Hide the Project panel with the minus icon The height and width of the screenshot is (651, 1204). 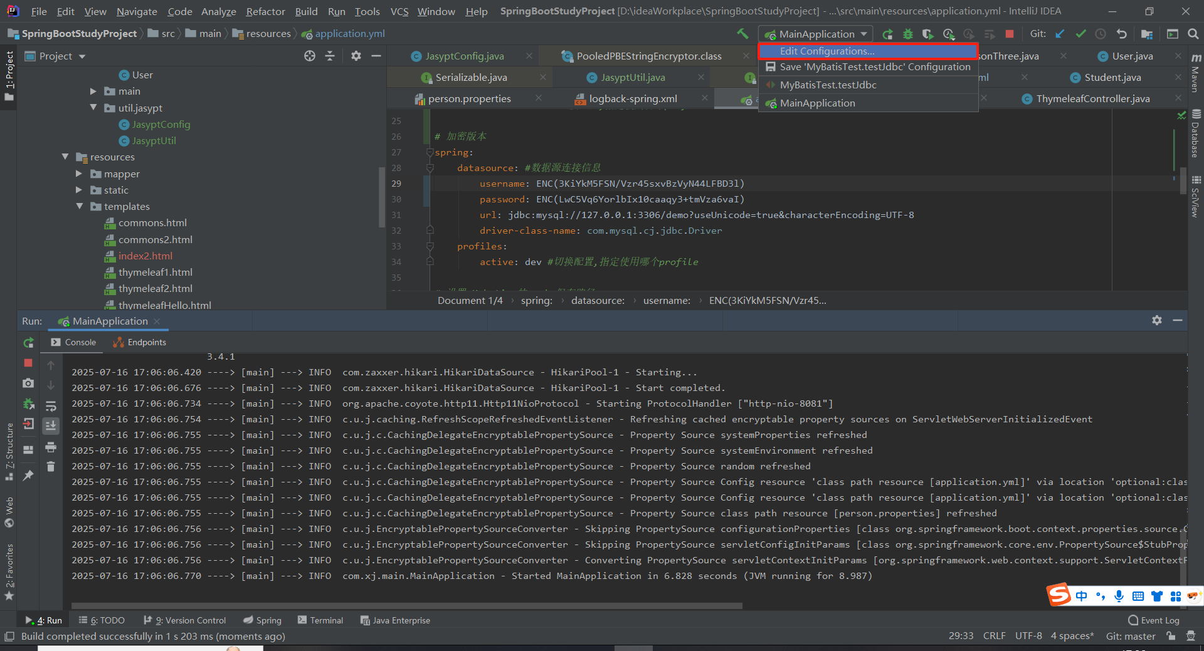click(x=376, y=56)
